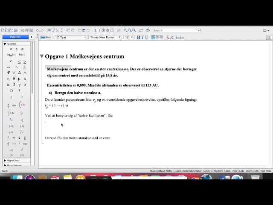Open the font size 12 dropdown

(x=129, y=37)
